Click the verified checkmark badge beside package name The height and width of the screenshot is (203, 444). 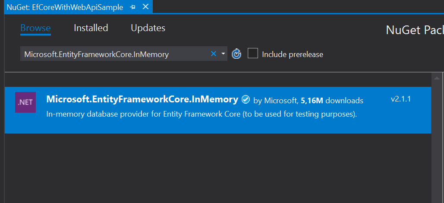pos(246,100)
